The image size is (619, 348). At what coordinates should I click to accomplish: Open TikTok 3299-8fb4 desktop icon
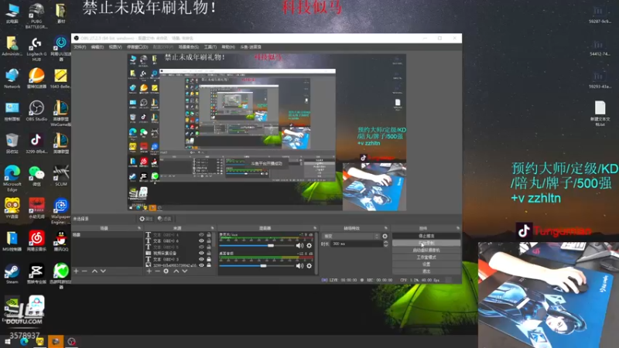36,143
